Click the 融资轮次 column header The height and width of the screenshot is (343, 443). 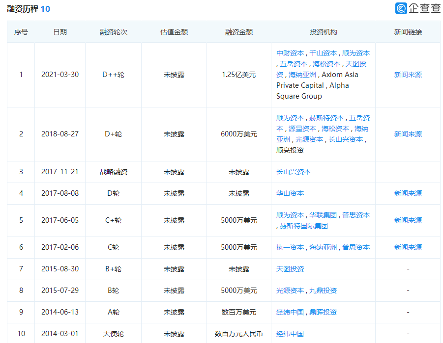[x=114, y=32]
